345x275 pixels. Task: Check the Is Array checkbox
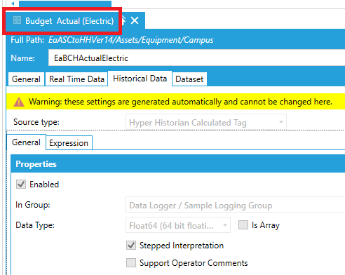[243, 225]
